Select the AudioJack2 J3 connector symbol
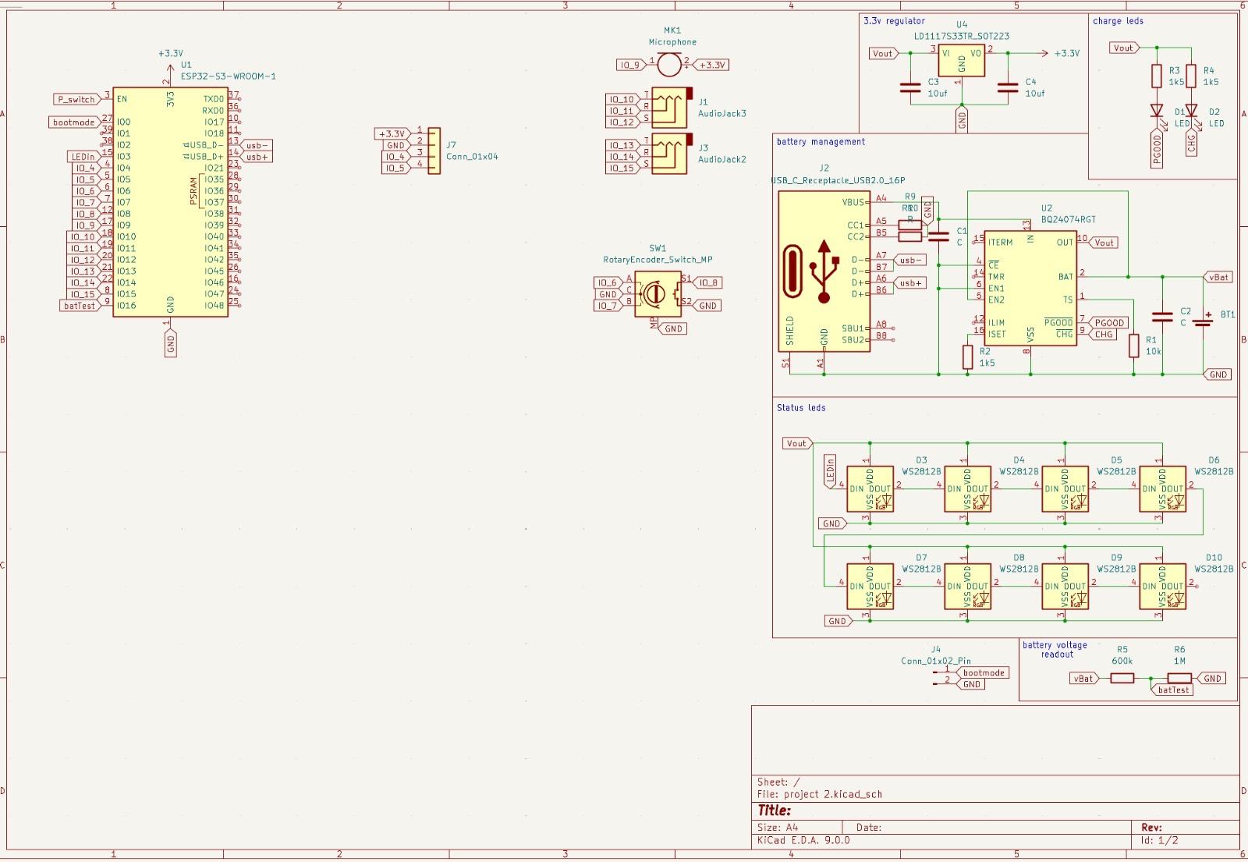 pos(669,154)
